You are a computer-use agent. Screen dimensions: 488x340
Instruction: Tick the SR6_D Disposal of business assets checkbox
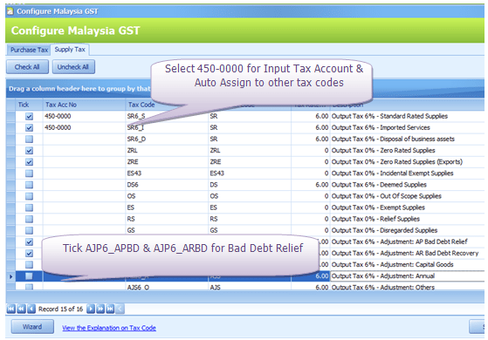[x=29, y=139]
